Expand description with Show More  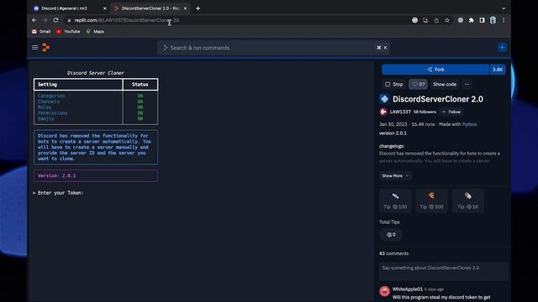[x=395, y=176]
